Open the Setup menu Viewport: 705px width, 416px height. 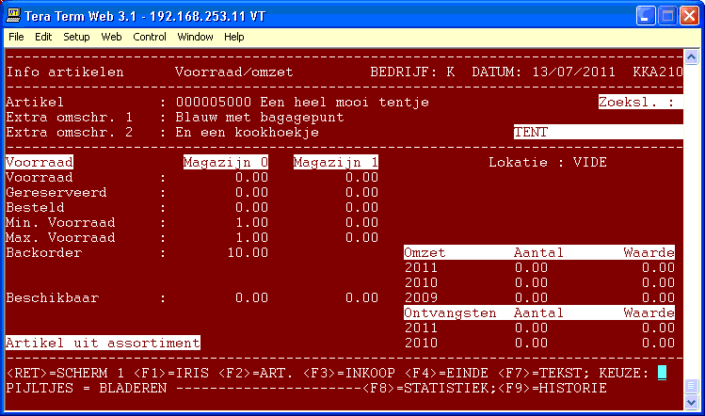76,37
